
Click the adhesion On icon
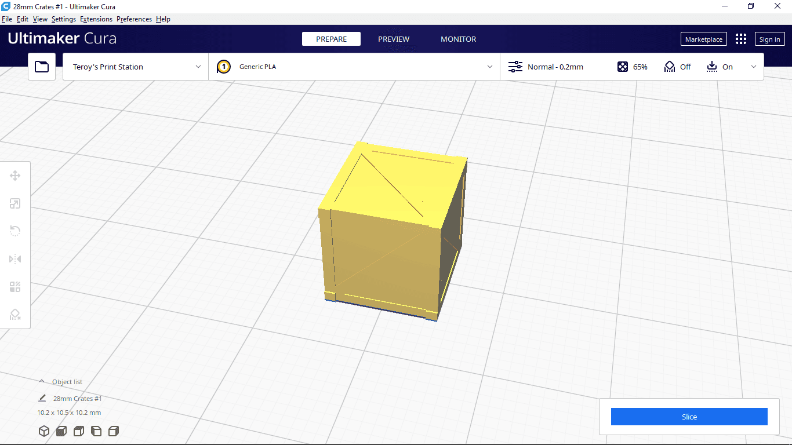point(712,67)
